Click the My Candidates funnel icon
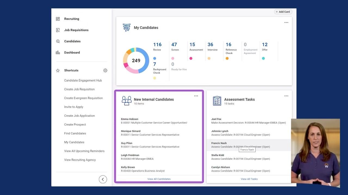The width and height of the screenshot is (348, 195). pos(127,27)
